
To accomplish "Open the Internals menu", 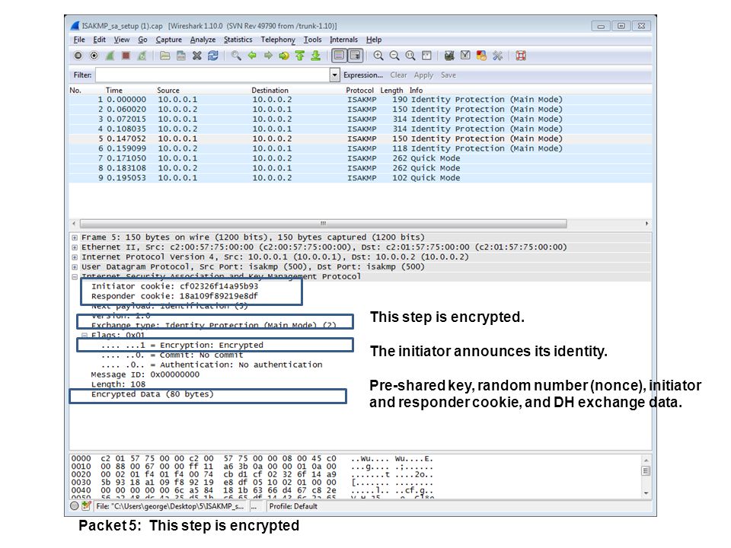I will point(343,40).
